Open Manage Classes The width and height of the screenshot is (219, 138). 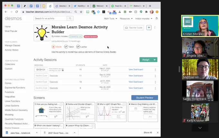13,45
